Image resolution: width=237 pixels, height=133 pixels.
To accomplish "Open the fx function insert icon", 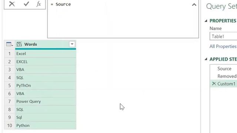I will click(39, 4).
